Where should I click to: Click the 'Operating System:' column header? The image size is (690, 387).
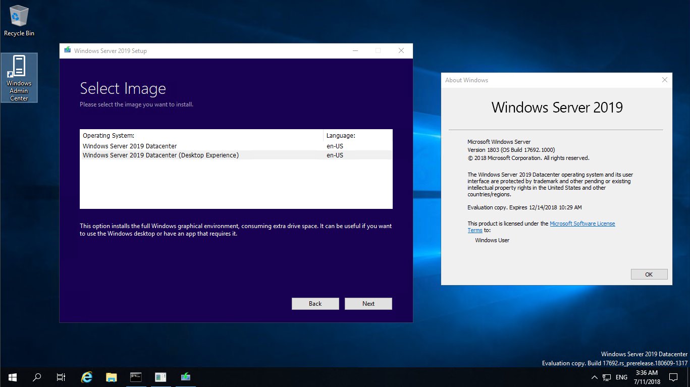coord(201,135)
